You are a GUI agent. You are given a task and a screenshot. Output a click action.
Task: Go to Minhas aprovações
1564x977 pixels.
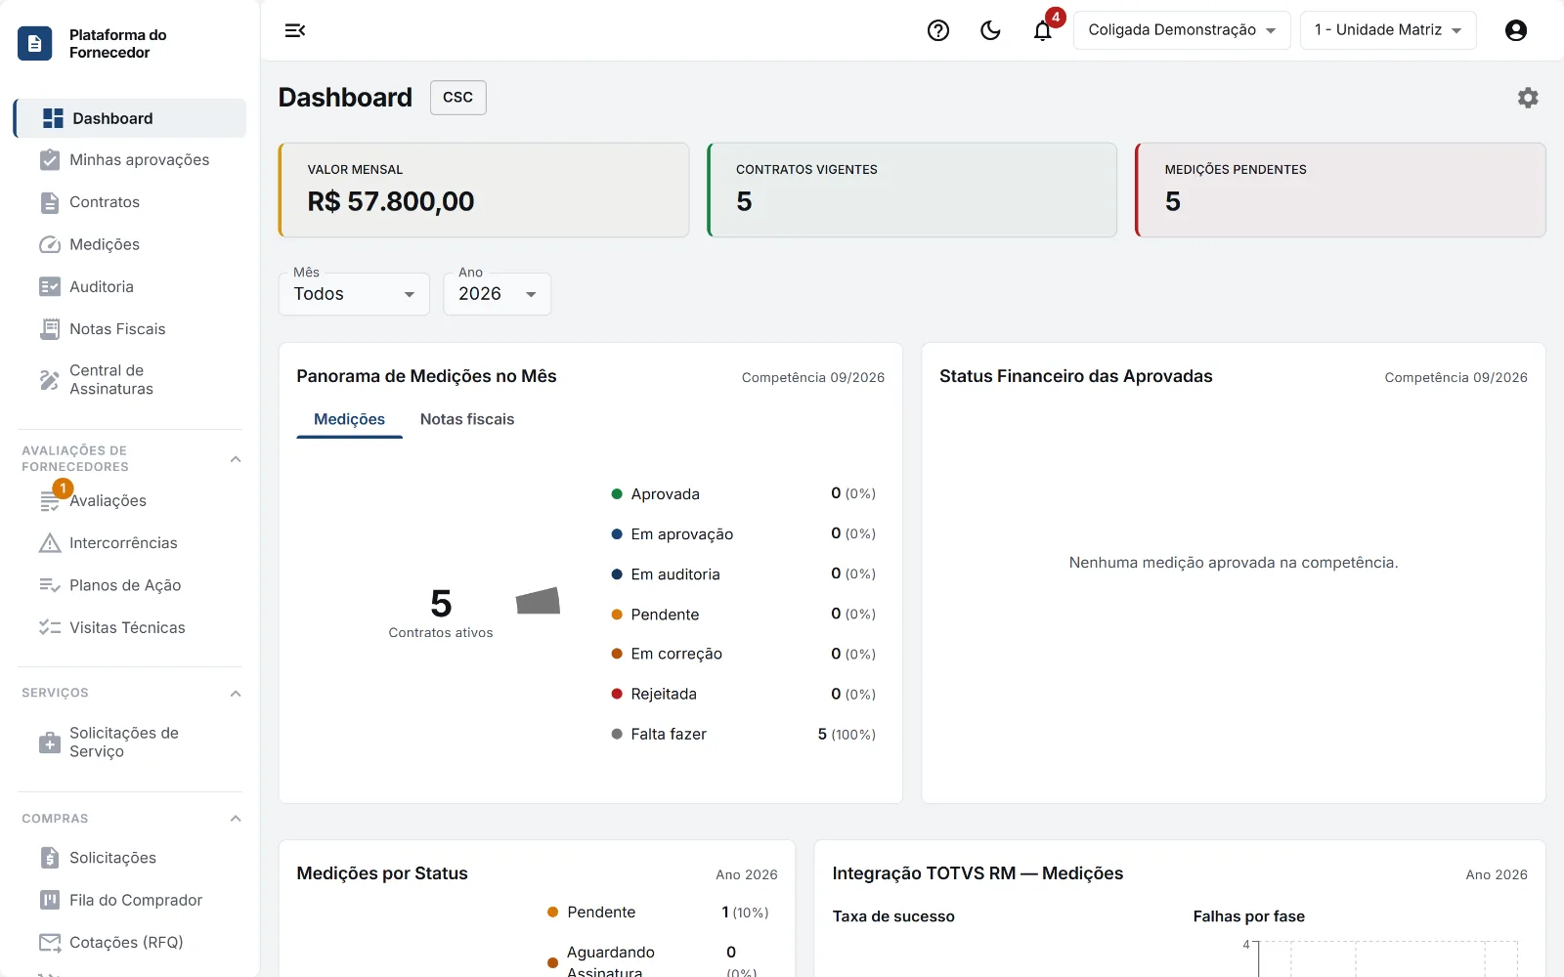click(x=130, y=160)
